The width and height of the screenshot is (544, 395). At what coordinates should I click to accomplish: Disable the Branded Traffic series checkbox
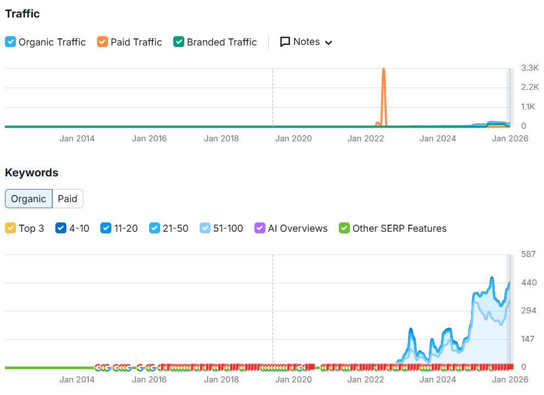pyautogui.click(x=179, y=42)
